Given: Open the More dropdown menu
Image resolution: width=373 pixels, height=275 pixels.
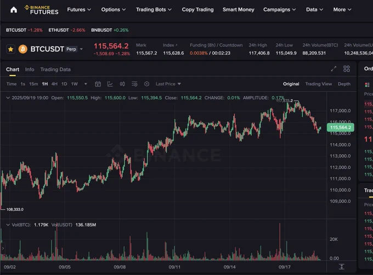Looking at the screenshot, I should click(x=342, y=9).
